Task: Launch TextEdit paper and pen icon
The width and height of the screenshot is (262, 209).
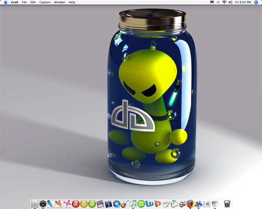Action: coord(166,204)
